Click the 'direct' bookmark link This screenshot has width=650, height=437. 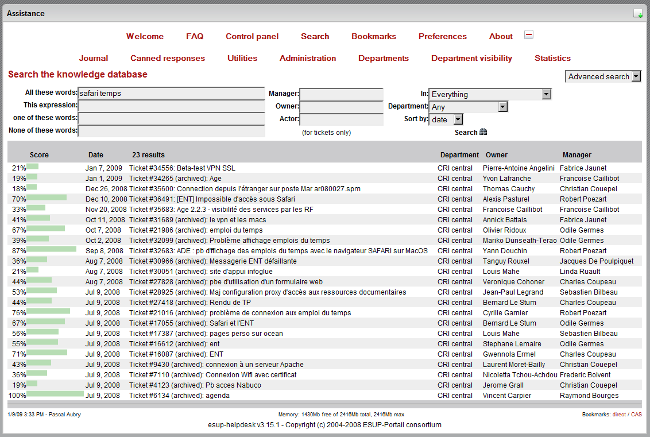619,414
